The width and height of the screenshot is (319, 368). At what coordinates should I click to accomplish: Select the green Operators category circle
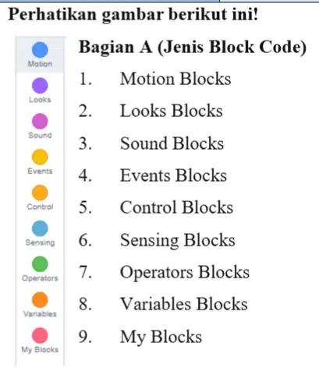(40, 264)
